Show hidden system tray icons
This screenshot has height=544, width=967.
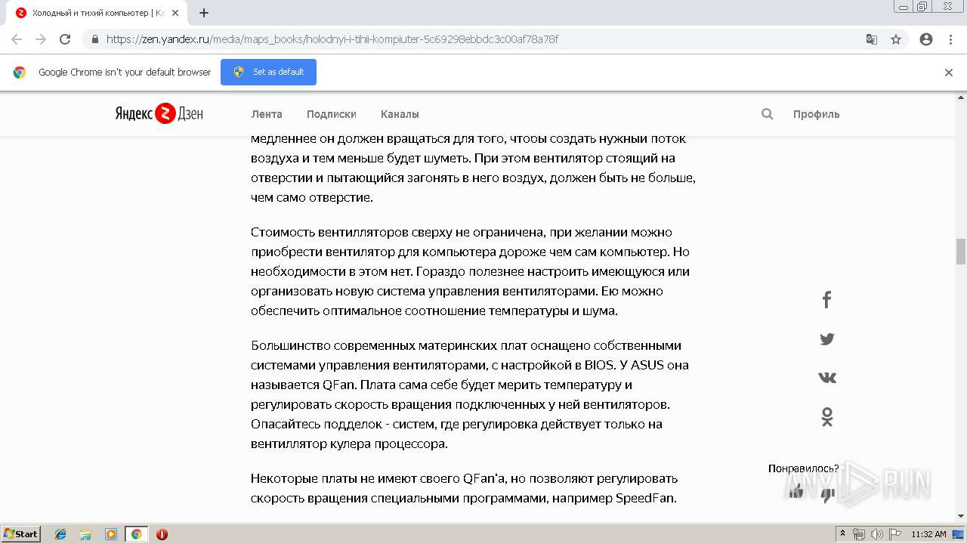842,534
